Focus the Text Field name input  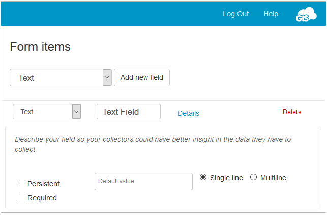pyautogui.click(x=128, y=112)
